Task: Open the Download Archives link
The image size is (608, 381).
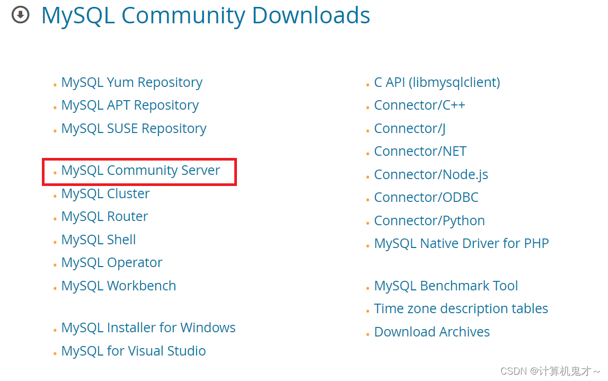Action: pos(432,332)
